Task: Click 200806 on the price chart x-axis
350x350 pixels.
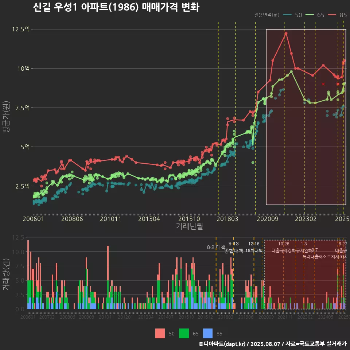Action: point(72,219)
